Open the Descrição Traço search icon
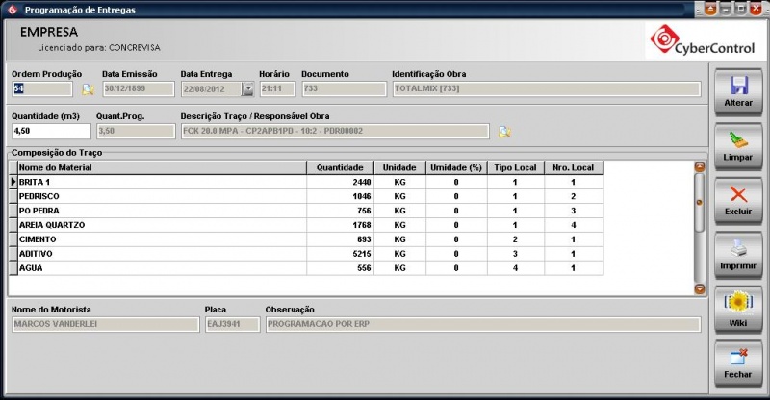Viewport: 770px width, 400px height. click(x=504, y=132)
